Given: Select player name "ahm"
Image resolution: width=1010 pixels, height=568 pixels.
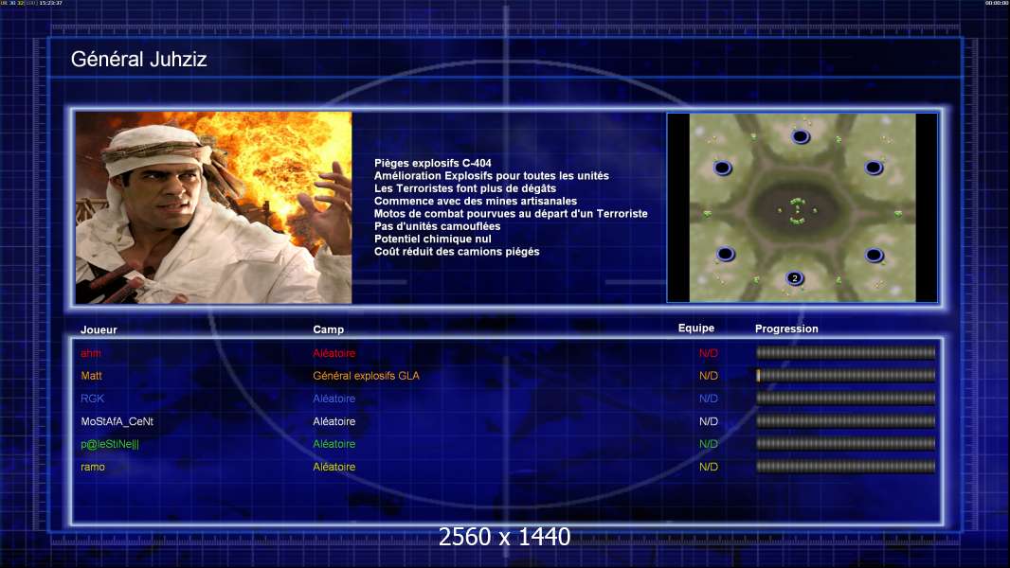Looking at the screenshot, I should pos(91,353).
